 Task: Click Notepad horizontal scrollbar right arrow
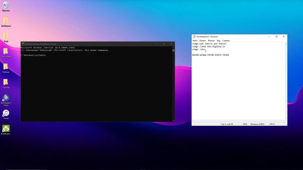[x=284, y=121]
